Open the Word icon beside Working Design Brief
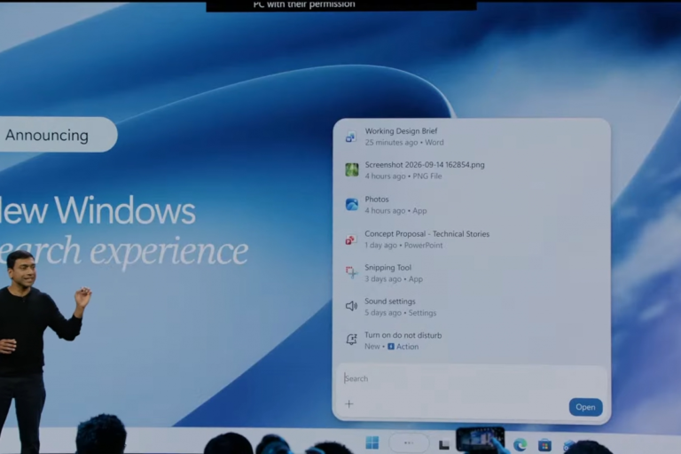The height and width of the screenshot is (454, 681). [351, 137]
